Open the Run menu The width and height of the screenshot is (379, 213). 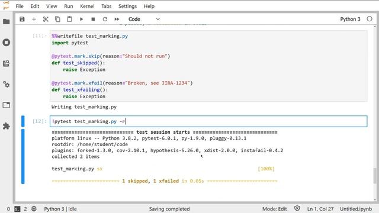[69, 7]
